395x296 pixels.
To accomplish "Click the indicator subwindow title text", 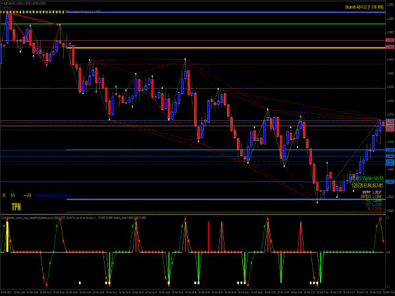I will pyautogui.click(x=73, y=218).
